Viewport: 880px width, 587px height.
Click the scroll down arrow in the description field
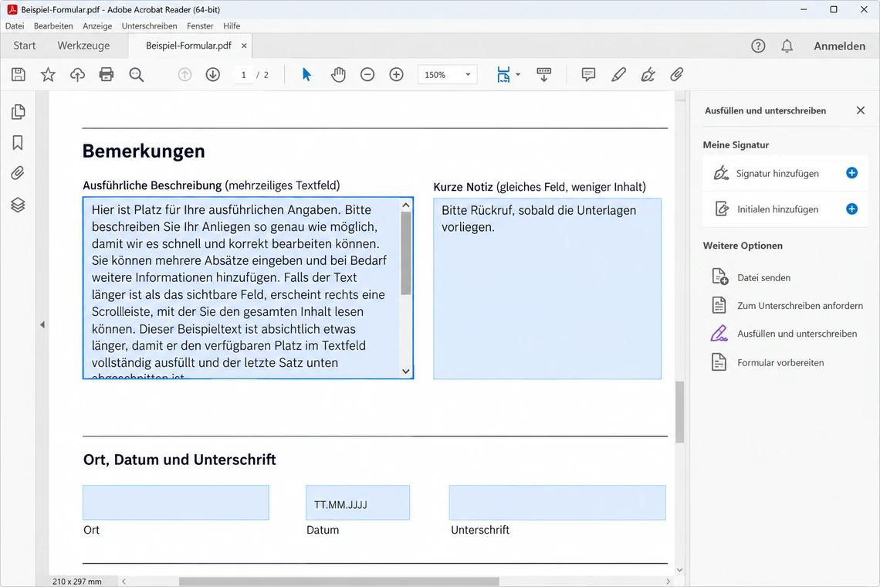tap(406, 372)
